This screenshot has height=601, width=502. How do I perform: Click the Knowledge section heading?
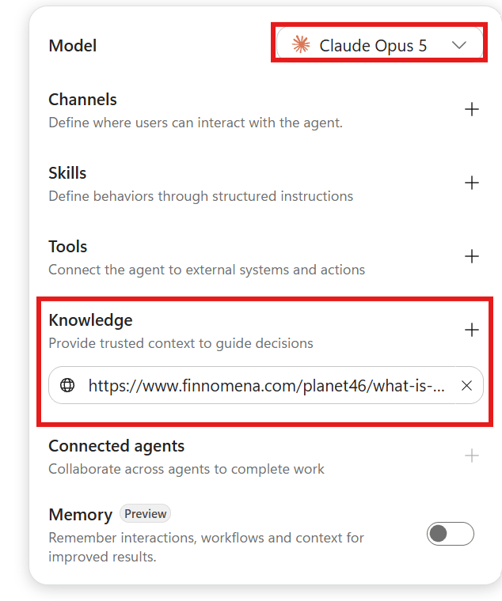(x=90, y=321)
